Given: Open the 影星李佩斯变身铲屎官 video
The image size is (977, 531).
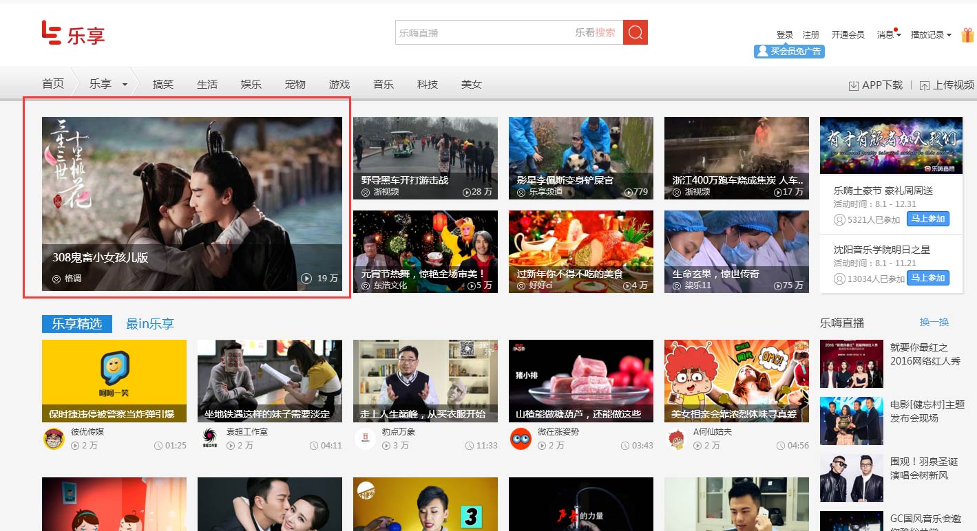Looking at the screenshot, I should 581,158.
